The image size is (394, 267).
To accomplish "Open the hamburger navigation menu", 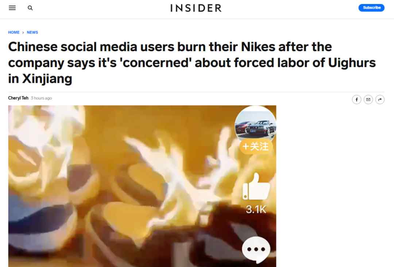I will 12,8.
